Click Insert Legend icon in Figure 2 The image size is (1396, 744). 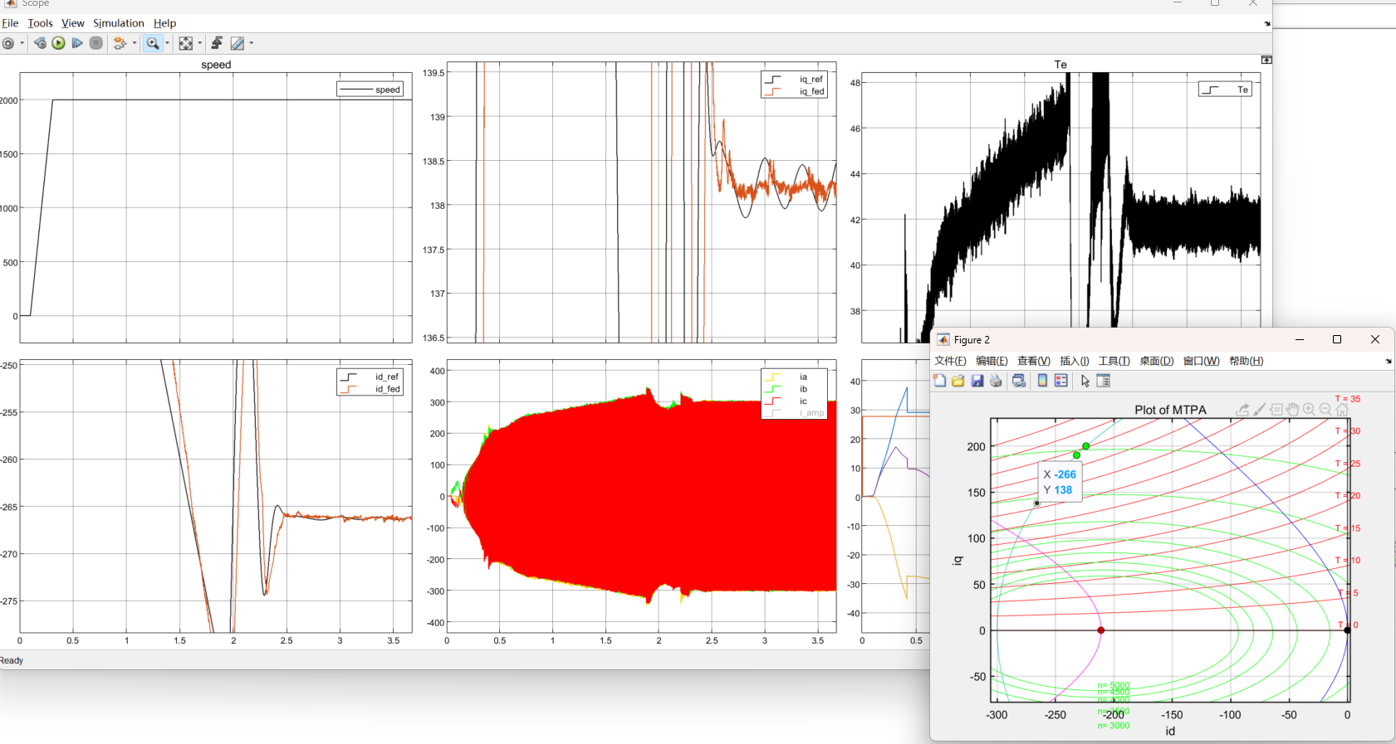(1061, 381)
